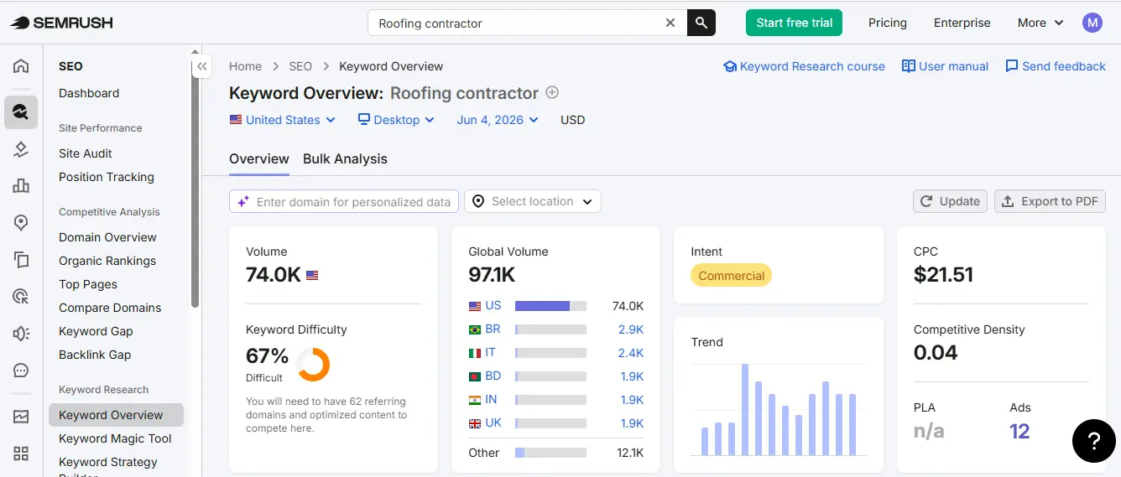Screen dimensions: 1121x477
Task: Open the location pin rail icon
Action: tap(21, 223)
